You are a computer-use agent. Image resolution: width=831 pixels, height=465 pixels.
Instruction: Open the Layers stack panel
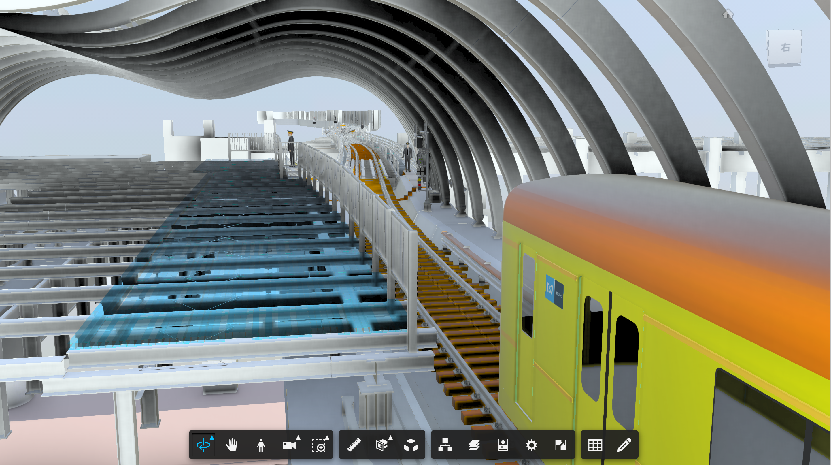tap(474, 445)
